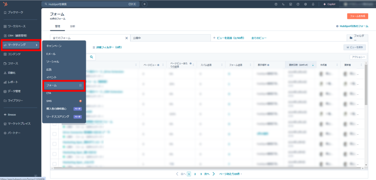Open the help question mark icon

(298, 4)
